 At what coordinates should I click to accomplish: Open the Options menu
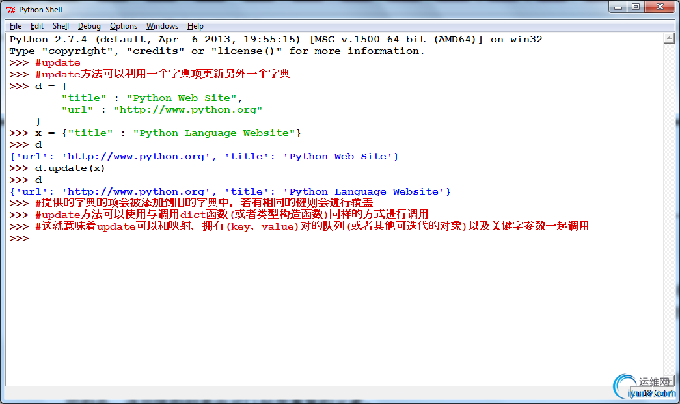click(x=124, y=26)
